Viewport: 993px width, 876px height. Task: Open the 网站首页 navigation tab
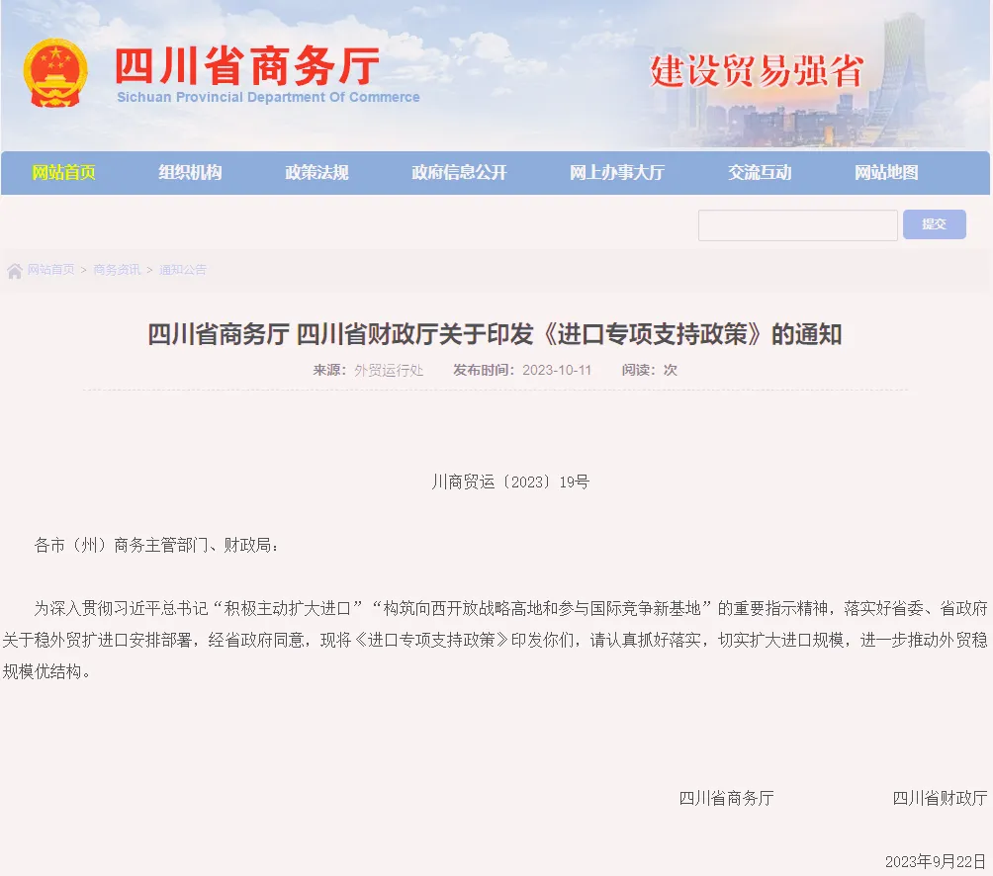(63, 172)
